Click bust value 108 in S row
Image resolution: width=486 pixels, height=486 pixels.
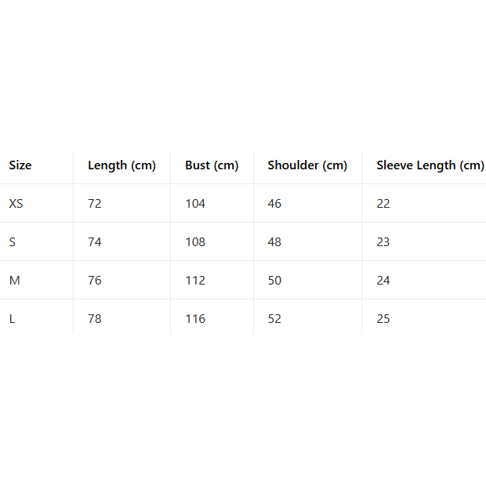click(x=195, y=242)
